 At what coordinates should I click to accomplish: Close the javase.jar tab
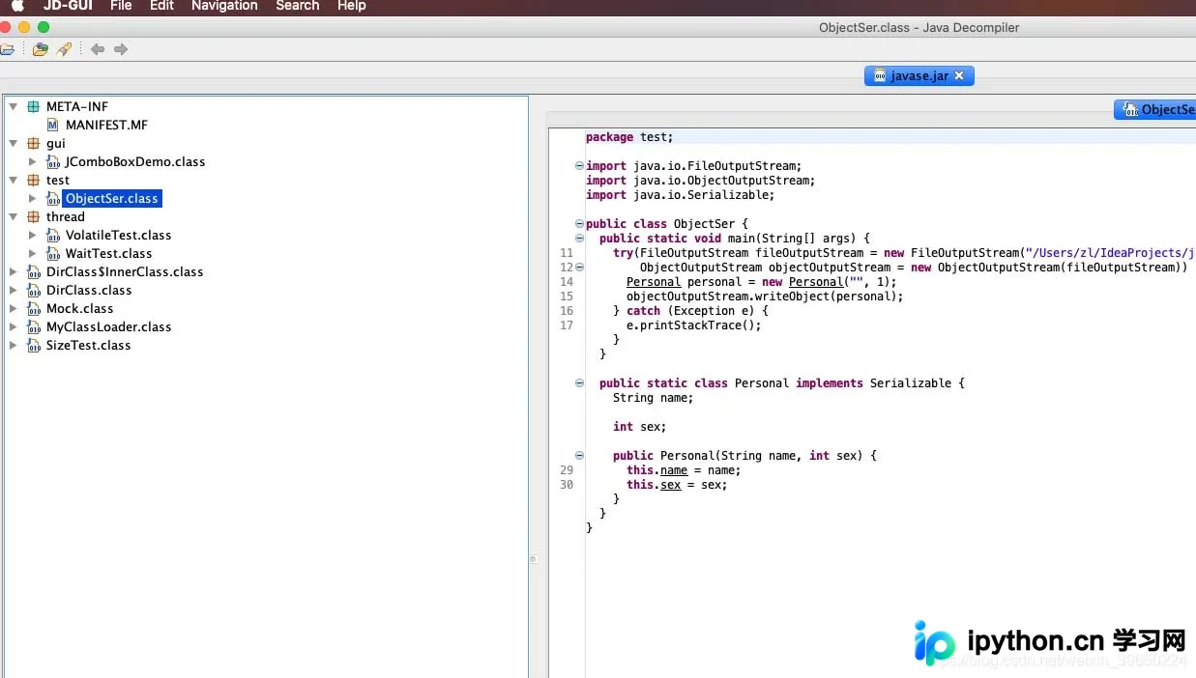click(959, 75)
